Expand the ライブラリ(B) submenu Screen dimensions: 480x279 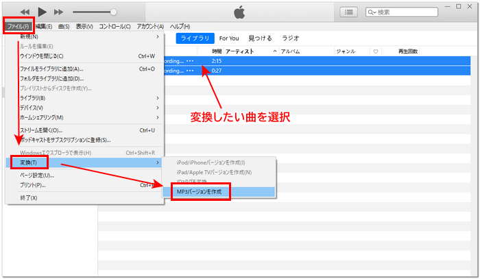pos(84,98)
